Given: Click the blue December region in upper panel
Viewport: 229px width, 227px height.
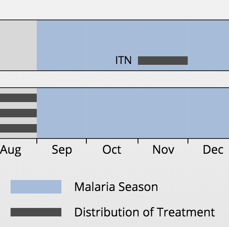Looking at the screenshot, I should tap(208, 45).
